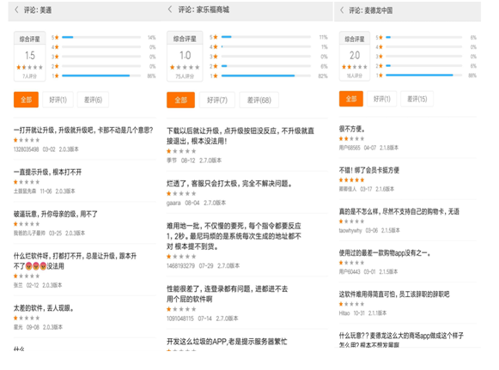Open review '烂透了,客服只会打太极'
Viewport: 499px width, 370px height.
coord(229,183)
